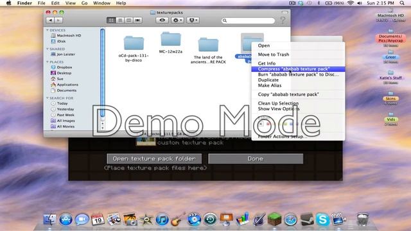This screenshot has width=411, height=231.
Task: Select Copy "ababab texture pack"
Action: click(x=298, y=94)
